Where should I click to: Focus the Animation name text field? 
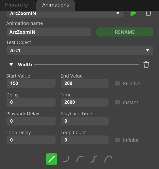tap(49, 32)
